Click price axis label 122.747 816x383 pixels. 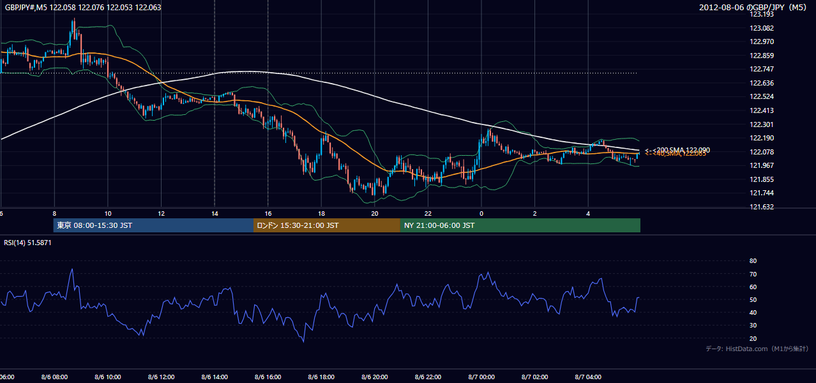(761, 69)
